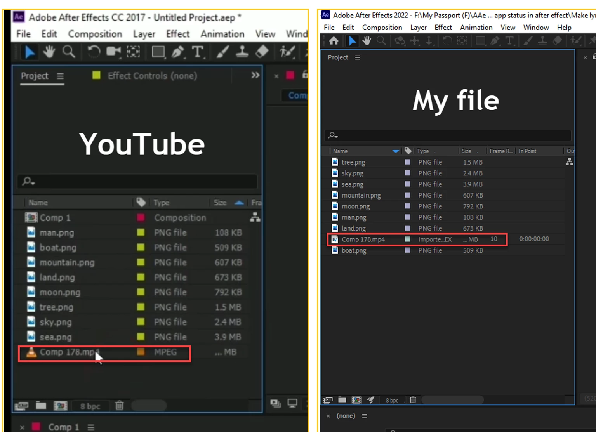
Task: Select the Selection tool in After Effects 2022
Action: 352,41
